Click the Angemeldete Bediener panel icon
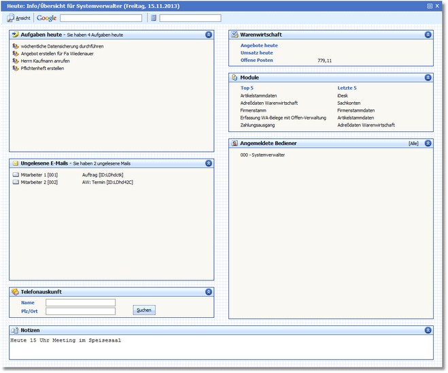Screen dimensions: 448x373 [235, 144]
